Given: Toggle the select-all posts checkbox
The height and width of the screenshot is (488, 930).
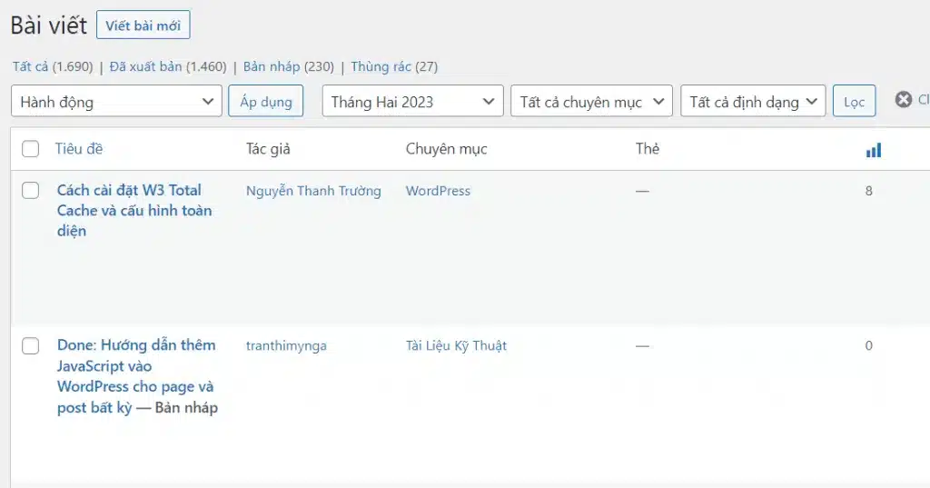Looking at the screenshot, I should pos(30,148).
